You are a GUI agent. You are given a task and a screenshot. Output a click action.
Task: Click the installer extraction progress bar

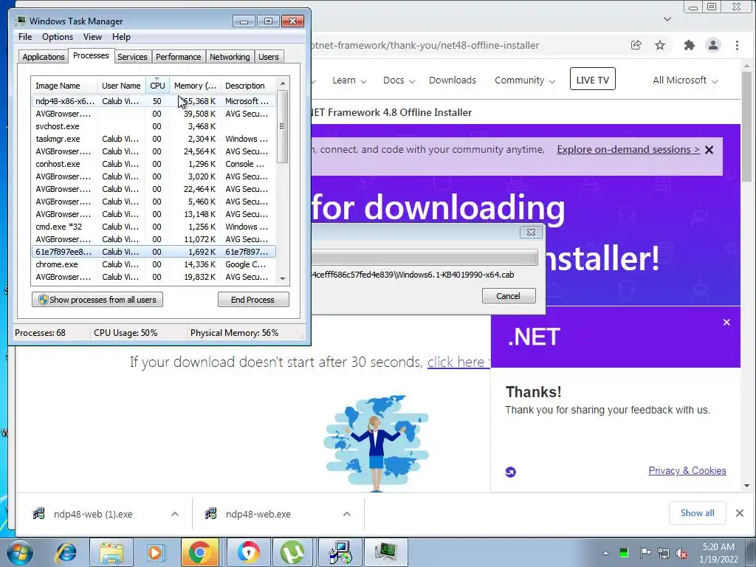point(425,257)
